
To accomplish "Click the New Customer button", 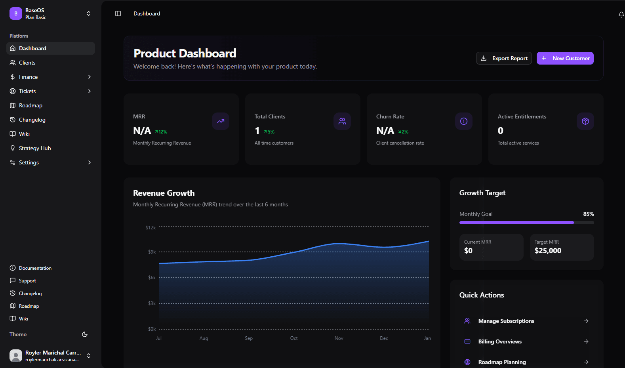I will pos(565,58).
